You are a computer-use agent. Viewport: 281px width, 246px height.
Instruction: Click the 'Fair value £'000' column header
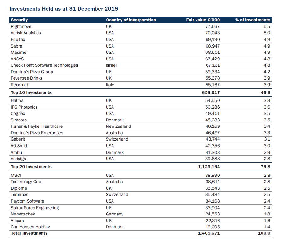click(x=203, y=20)
